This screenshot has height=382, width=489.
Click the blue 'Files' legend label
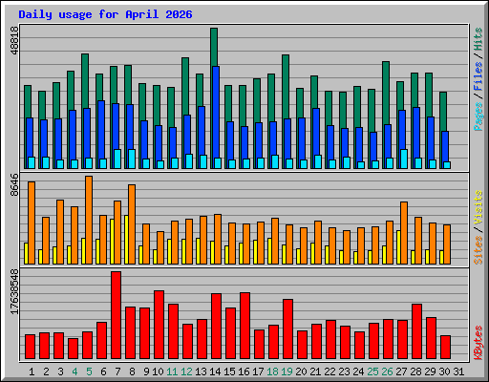pos(478,76)
